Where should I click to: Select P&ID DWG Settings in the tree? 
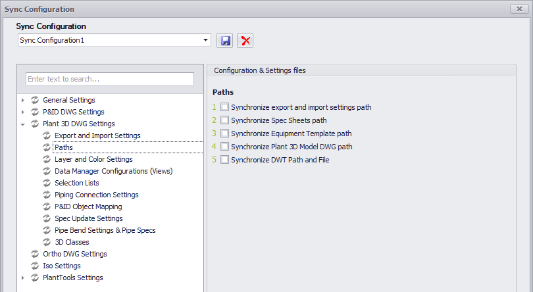coord(74,112)
